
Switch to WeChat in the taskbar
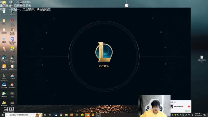(x=88, y=115)
